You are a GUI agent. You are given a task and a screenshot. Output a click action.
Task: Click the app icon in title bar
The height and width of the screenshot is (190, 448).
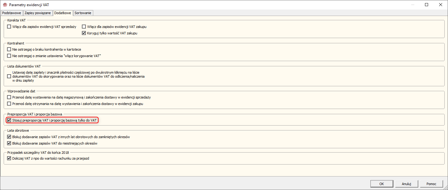(x=5, y=5)
